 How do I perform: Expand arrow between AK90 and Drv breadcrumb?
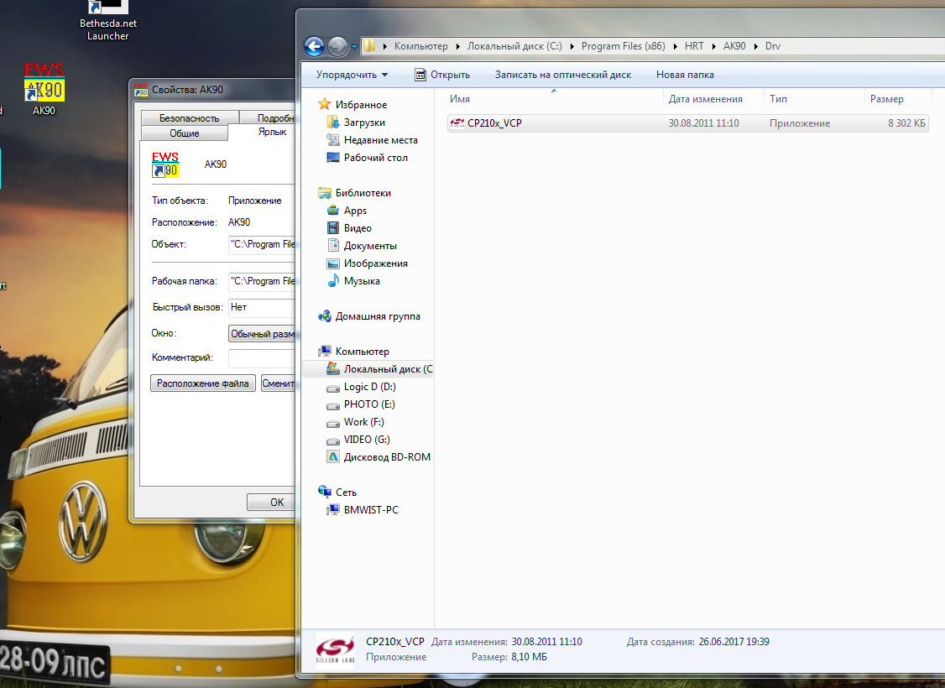click(x=756, y=46)
